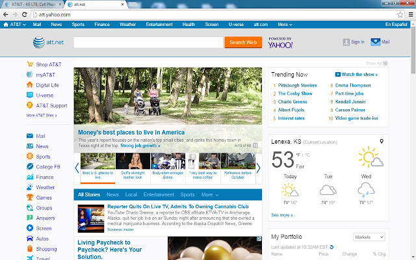Open Strong job growth link
The image size is (416, 260).
click(x=140, y=146)
